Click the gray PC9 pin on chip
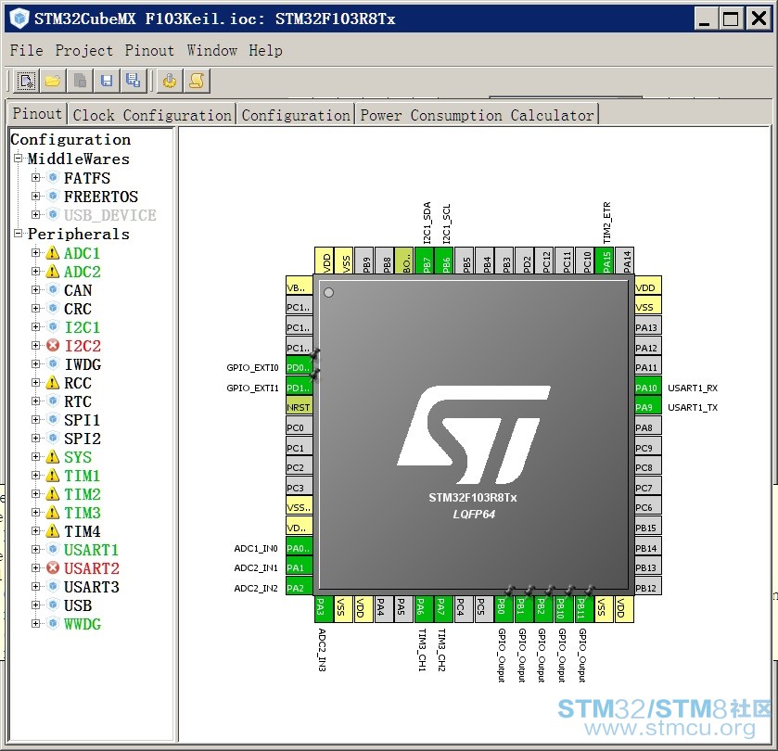 tap(648, 448)
